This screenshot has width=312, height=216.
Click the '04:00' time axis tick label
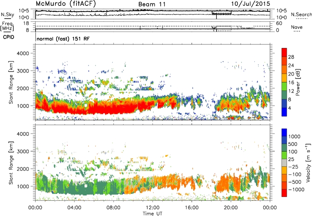(x=74, y=208)
